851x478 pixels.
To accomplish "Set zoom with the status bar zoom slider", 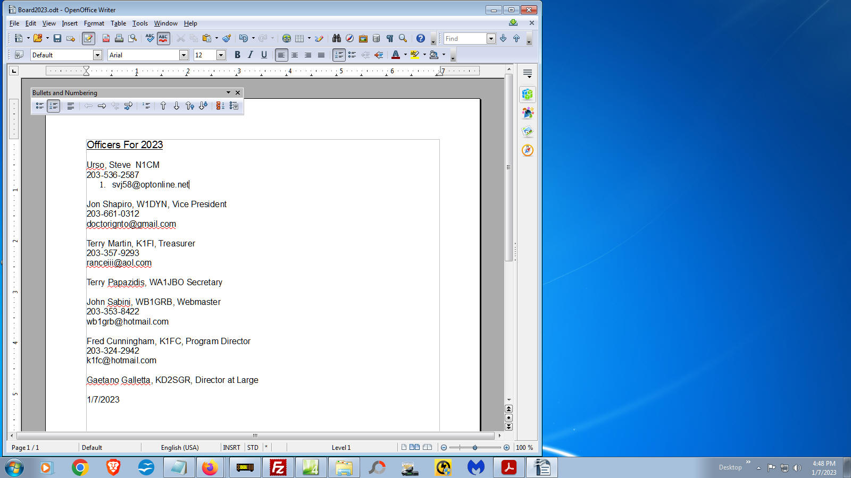I will 475,448.
